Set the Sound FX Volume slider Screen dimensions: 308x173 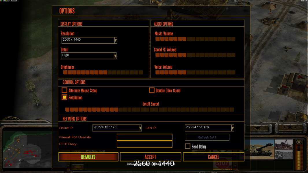tap(195, 55)
